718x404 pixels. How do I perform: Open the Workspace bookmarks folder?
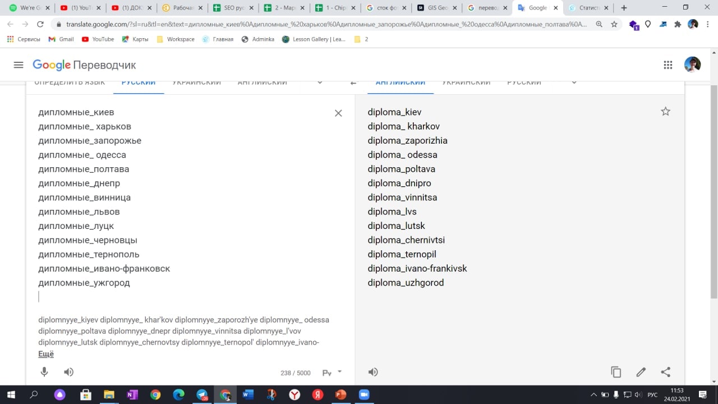(x=176, y=39)
